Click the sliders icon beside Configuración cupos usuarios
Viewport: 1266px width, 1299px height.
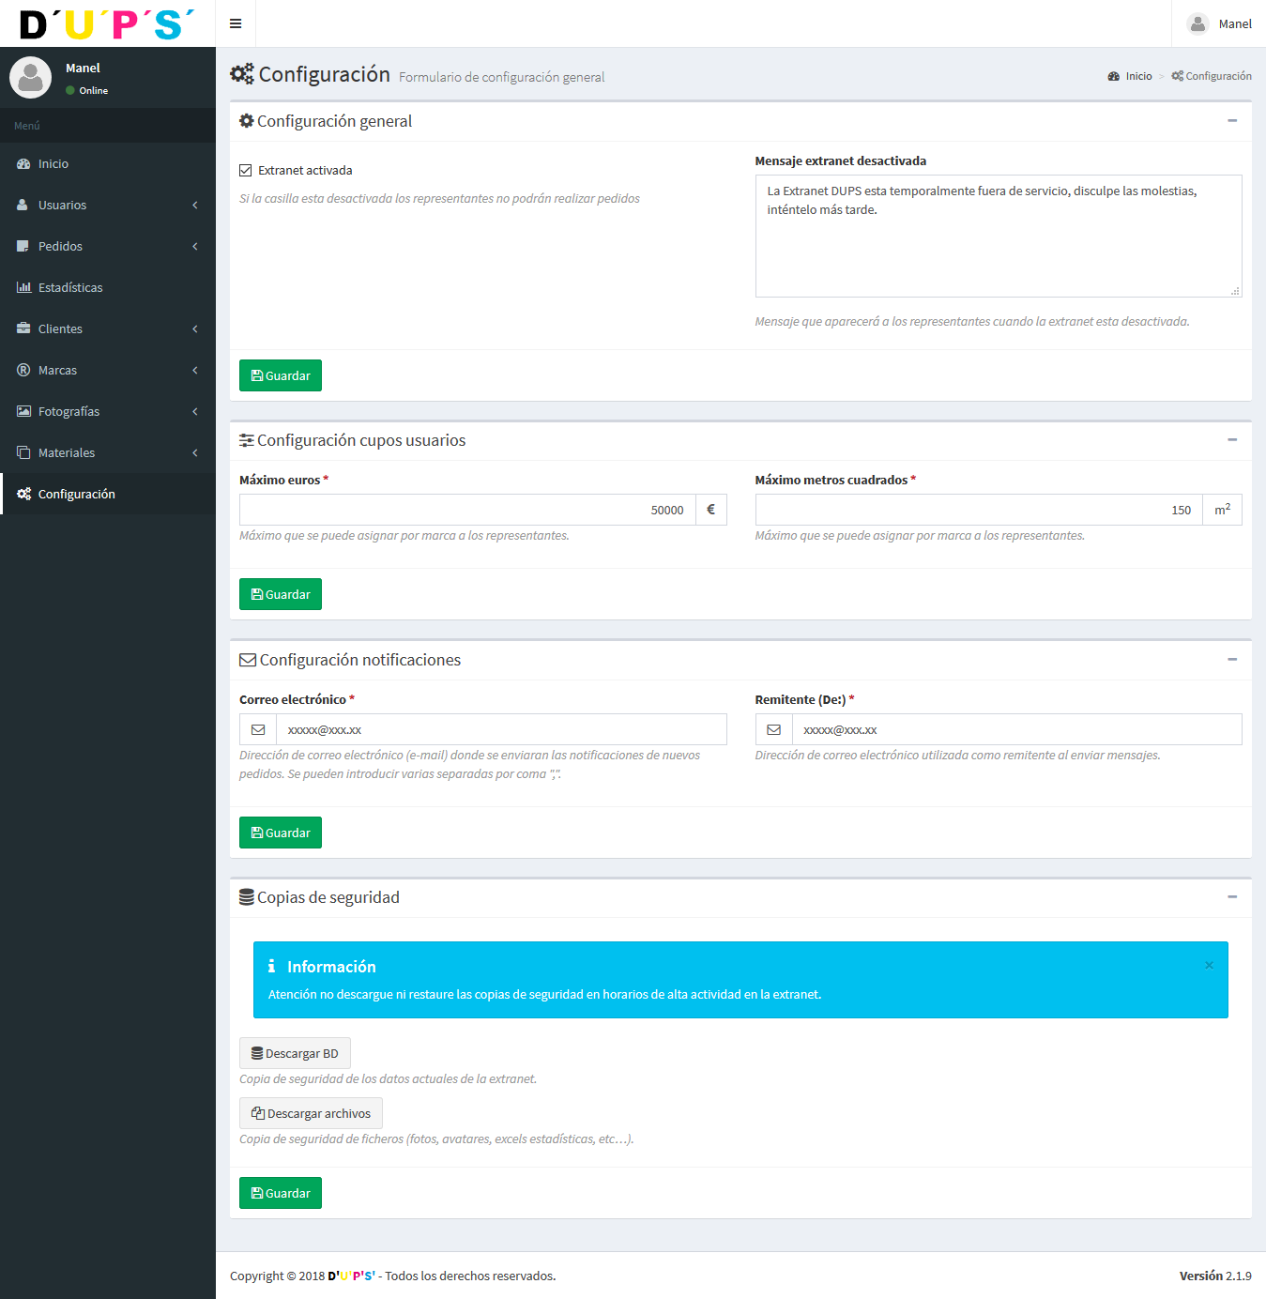point(247,440)
